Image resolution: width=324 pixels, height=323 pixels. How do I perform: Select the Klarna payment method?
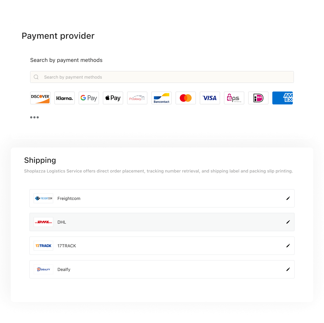(65, 98)
